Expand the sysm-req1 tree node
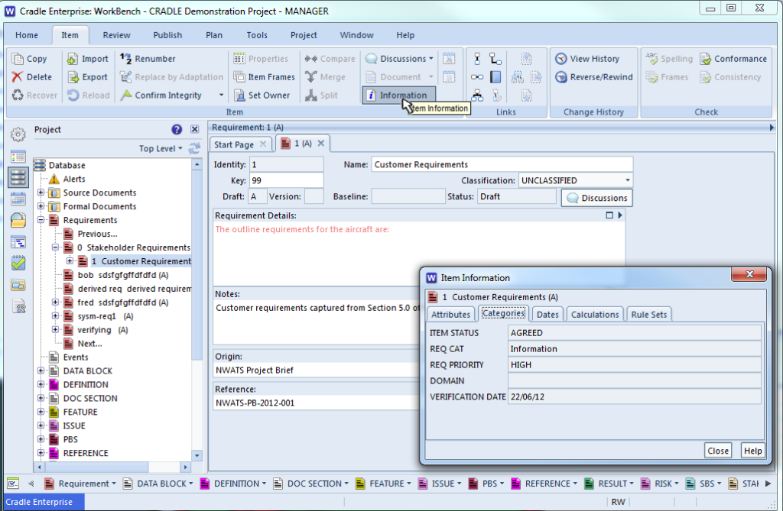This screenshot has height=511, width=783. tap(56, 316)
